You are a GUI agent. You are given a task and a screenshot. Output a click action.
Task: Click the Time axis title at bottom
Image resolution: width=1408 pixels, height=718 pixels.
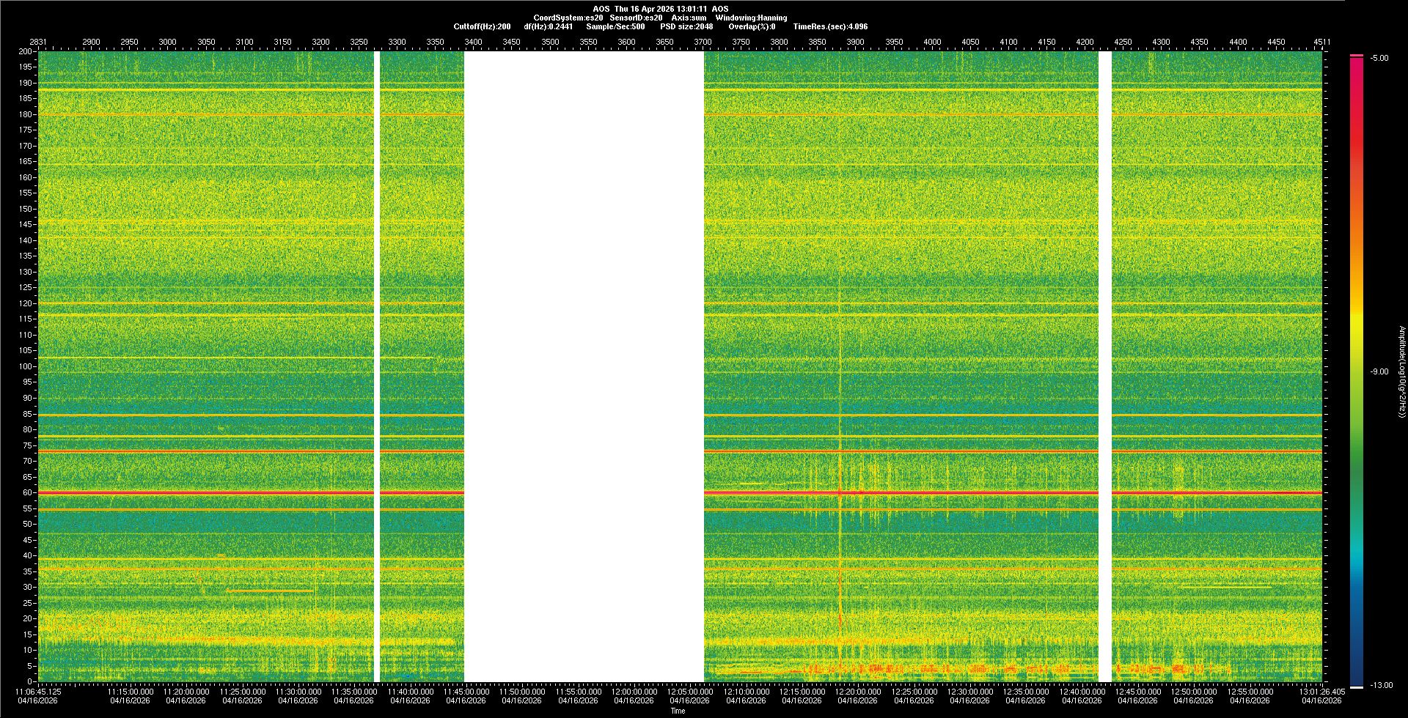[678, 711]
